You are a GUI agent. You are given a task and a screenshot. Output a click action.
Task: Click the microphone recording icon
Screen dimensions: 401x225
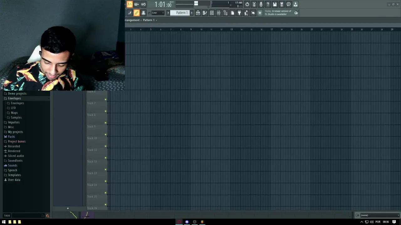[261, 4]
